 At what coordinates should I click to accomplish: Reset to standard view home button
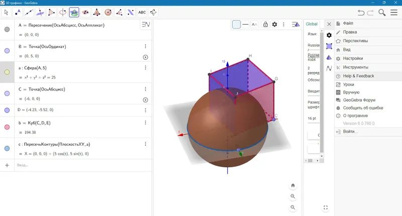[293, 185]
